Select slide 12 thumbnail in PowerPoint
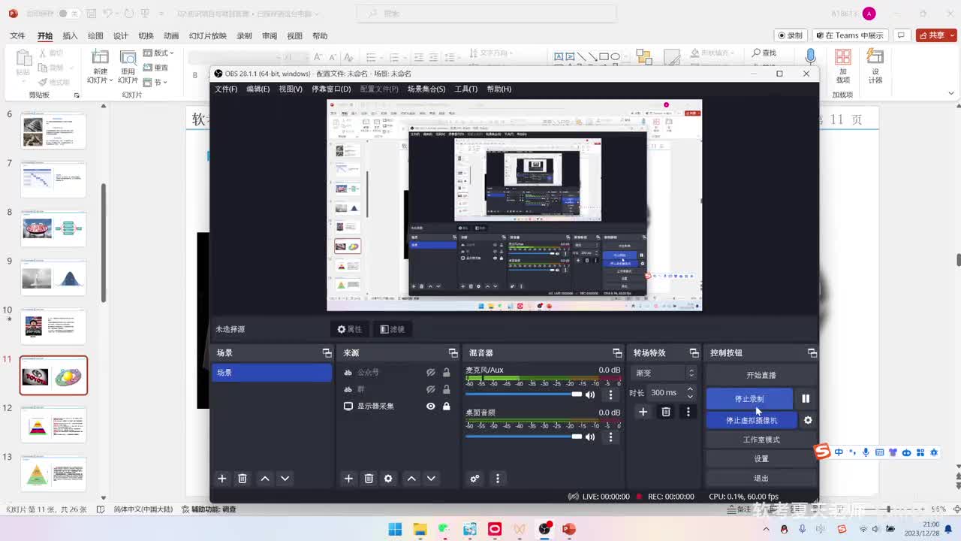Viewport: 961px width, 541px height. point(53,425)
